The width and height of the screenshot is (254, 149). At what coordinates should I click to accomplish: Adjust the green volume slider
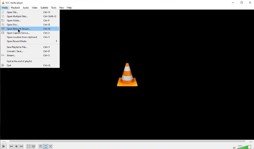click(x=244, y=147)
